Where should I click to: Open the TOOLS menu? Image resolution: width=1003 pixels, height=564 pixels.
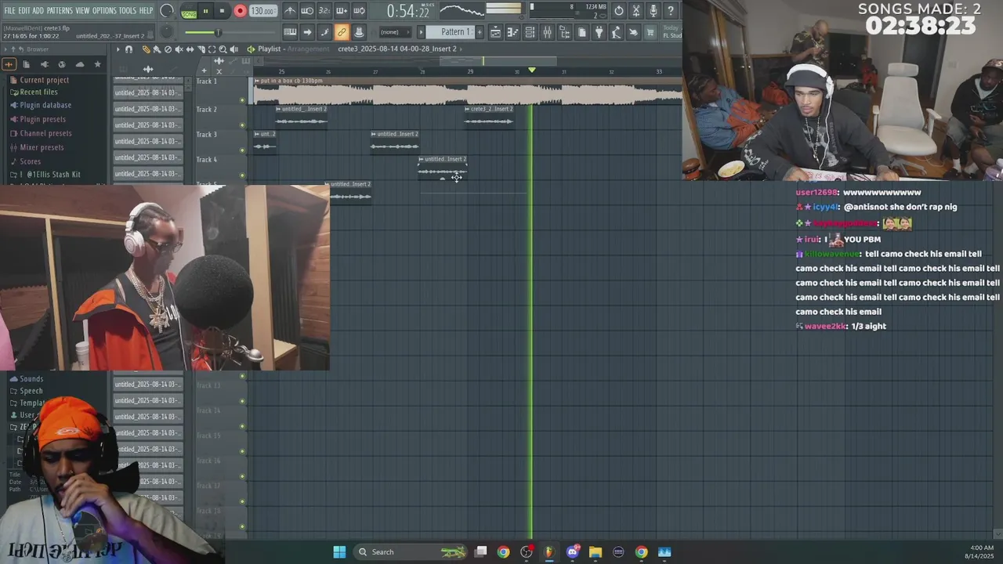tap(128, 10)
